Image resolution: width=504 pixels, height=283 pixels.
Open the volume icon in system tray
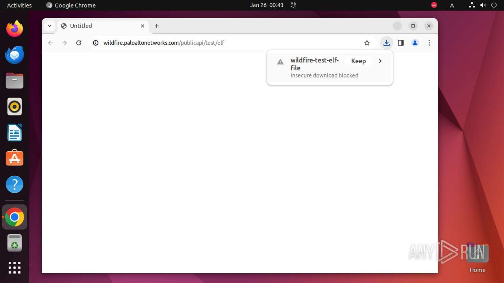pyautogui.click(x=483, y=5)
